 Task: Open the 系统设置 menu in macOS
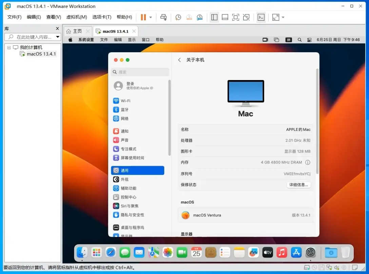pyautogui.click(x=86, y=40)
